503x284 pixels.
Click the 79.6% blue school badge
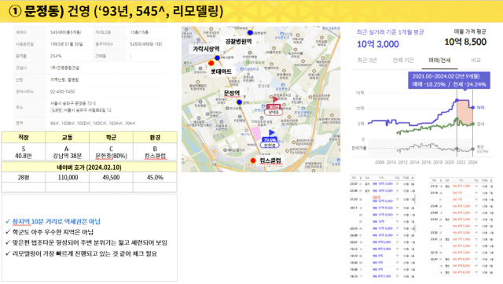tap(270, 140)
